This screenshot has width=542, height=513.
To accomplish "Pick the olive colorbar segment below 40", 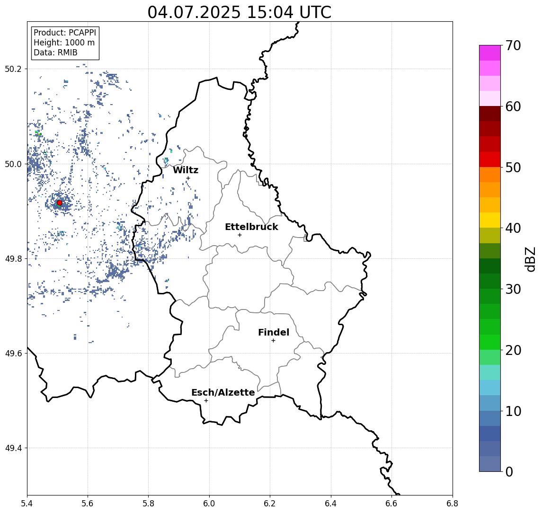I will click(490, 235).
